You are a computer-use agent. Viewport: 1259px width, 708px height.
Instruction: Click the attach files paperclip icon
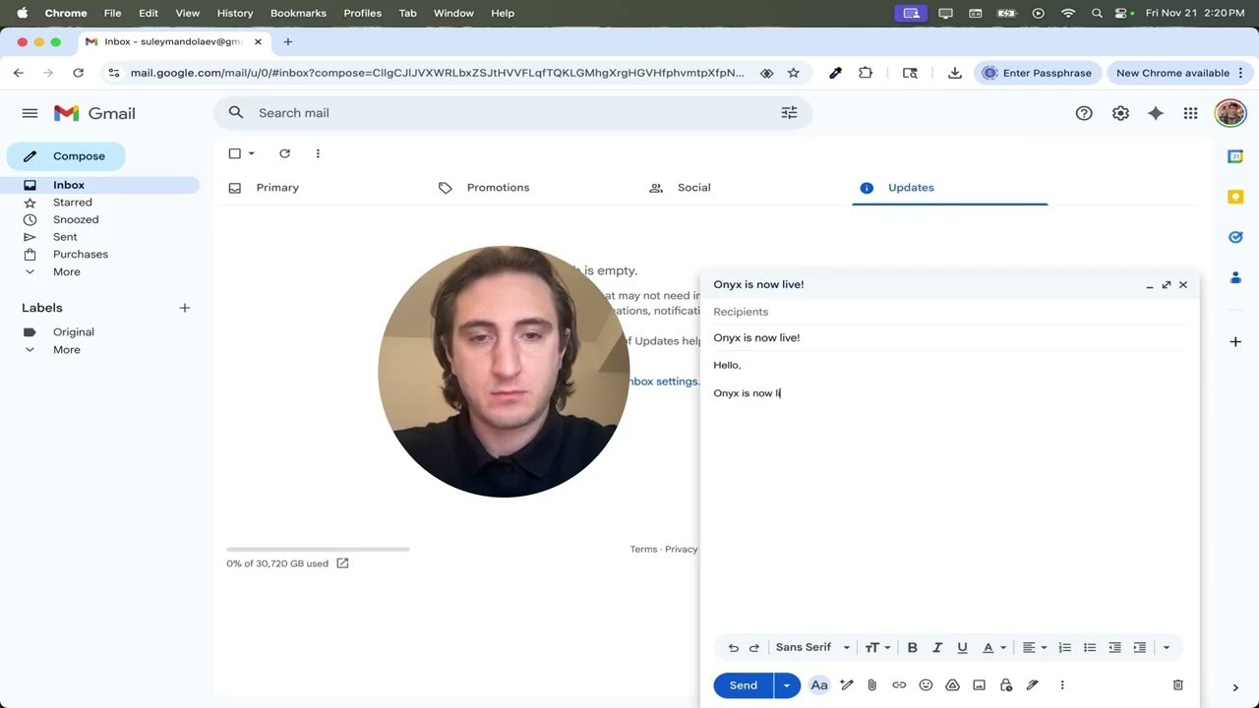pyautogui.click(x=871, y=685)
